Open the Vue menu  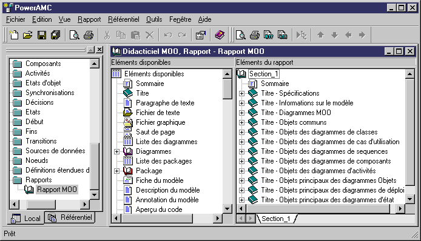64,19
